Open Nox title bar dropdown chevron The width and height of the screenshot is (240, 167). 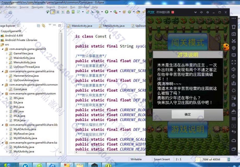(195, 12)
